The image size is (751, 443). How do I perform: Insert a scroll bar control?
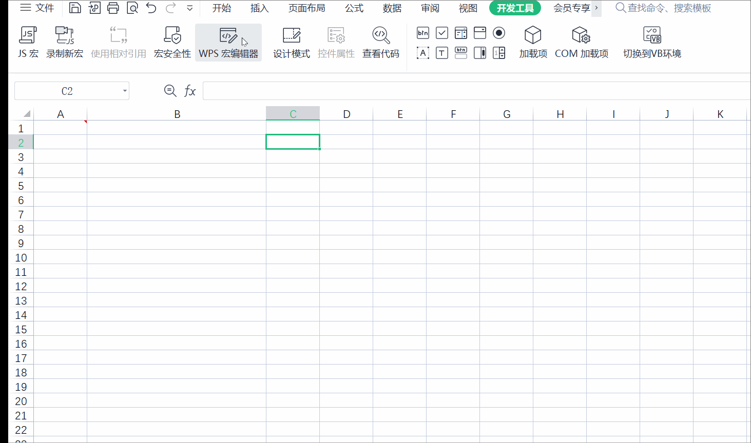[x=480, y=53]
